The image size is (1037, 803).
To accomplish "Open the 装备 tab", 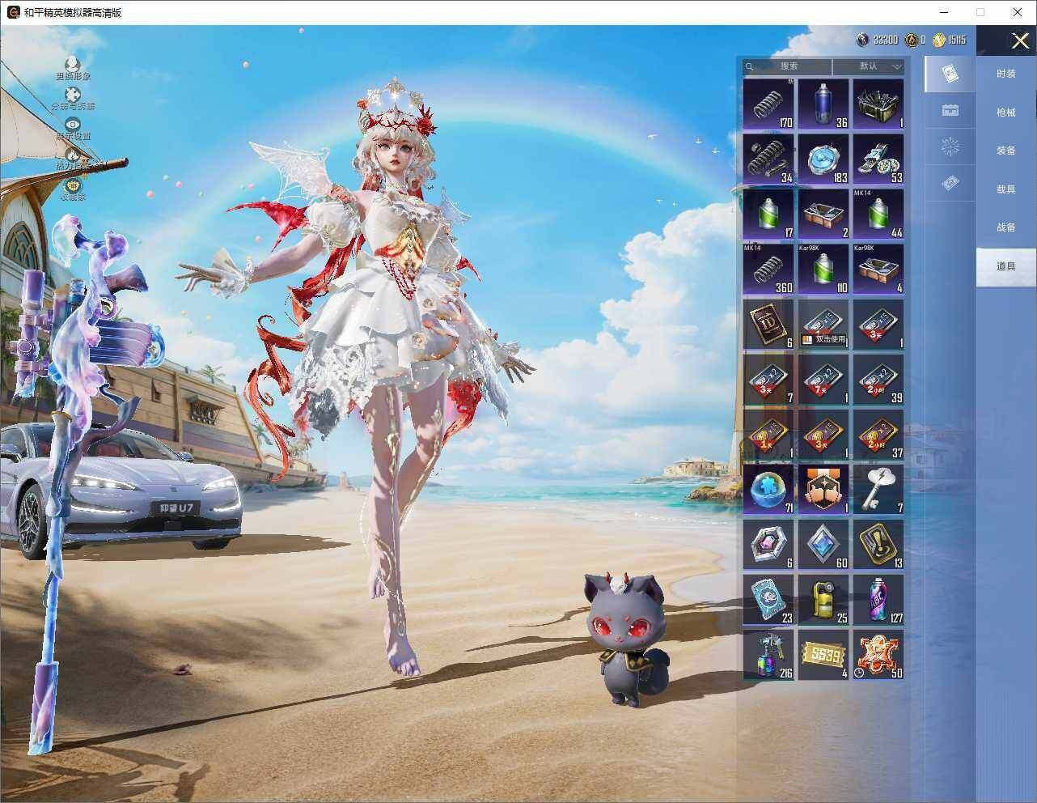I will [1005, 151].
